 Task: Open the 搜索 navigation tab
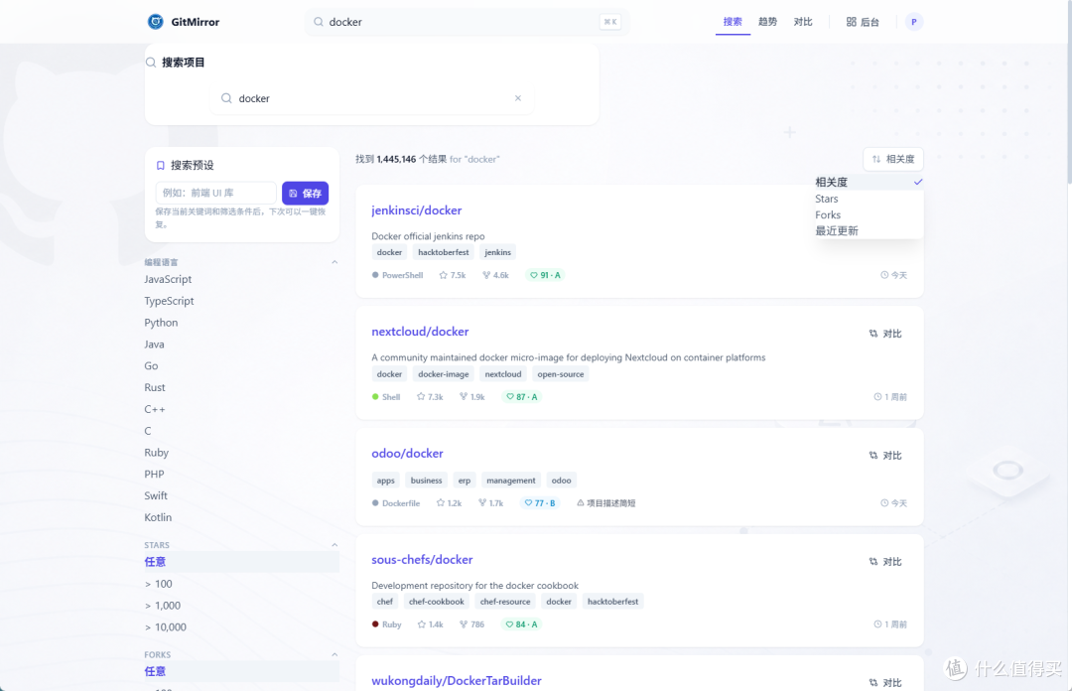[733, 22]
